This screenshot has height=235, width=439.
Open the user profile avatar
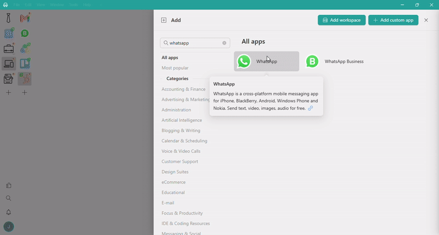9,227
